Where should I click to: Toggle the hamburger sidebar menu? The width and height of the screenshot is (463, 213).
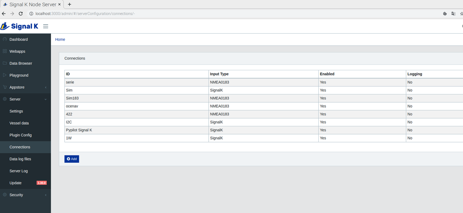point(46,26)
